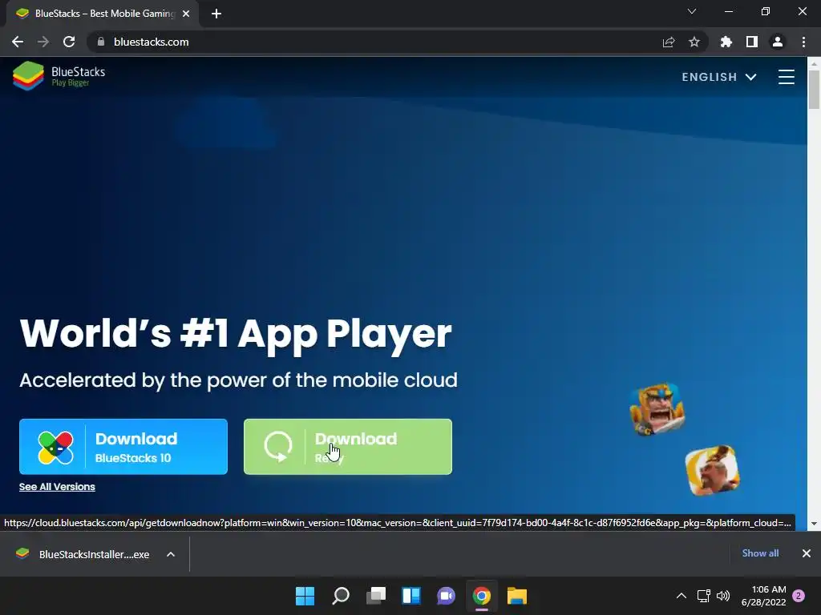Click the angry king game icon
821x615 pixels.
point(657,408)
